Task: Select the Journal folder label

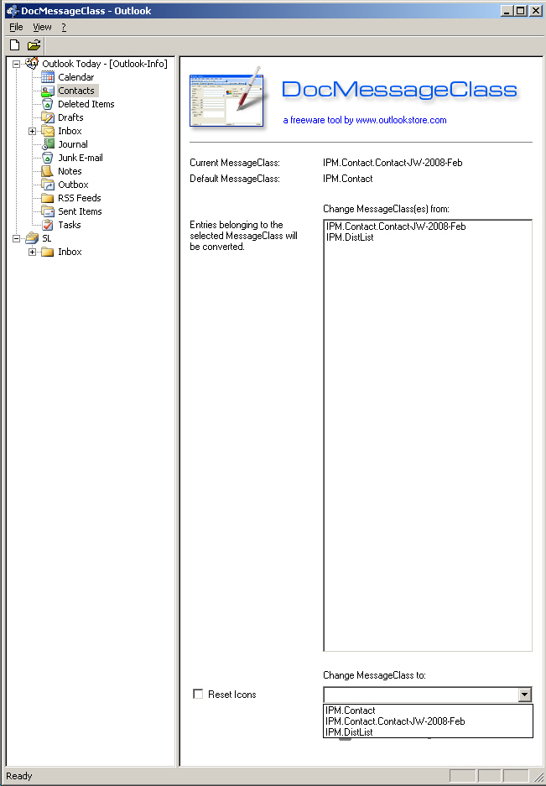Action: pyautogui.click(x=73, y=144)
